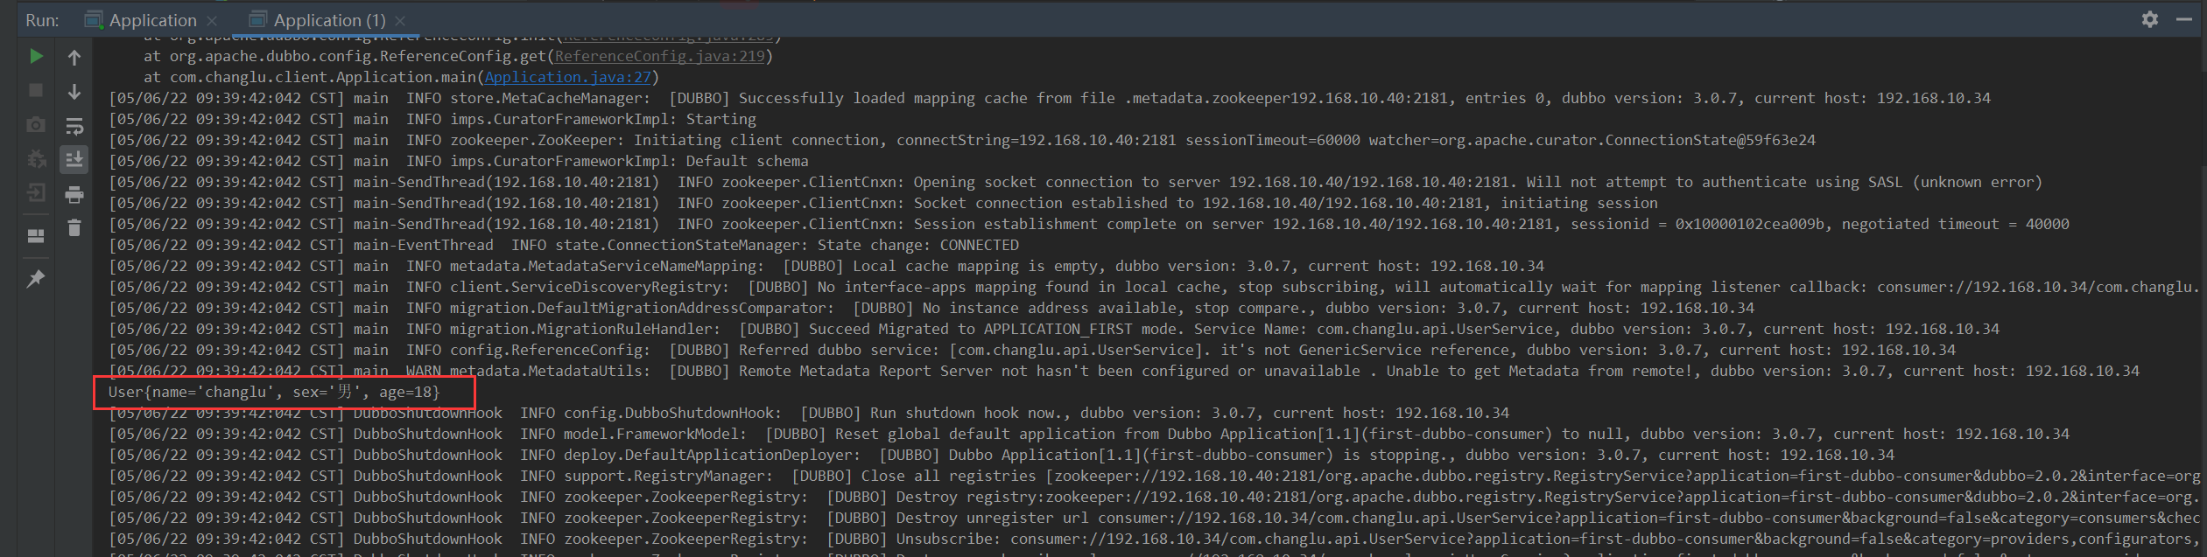2207x557 pixels.
Task: Clear all console output with the trash icon
Action: coord(74,227)
